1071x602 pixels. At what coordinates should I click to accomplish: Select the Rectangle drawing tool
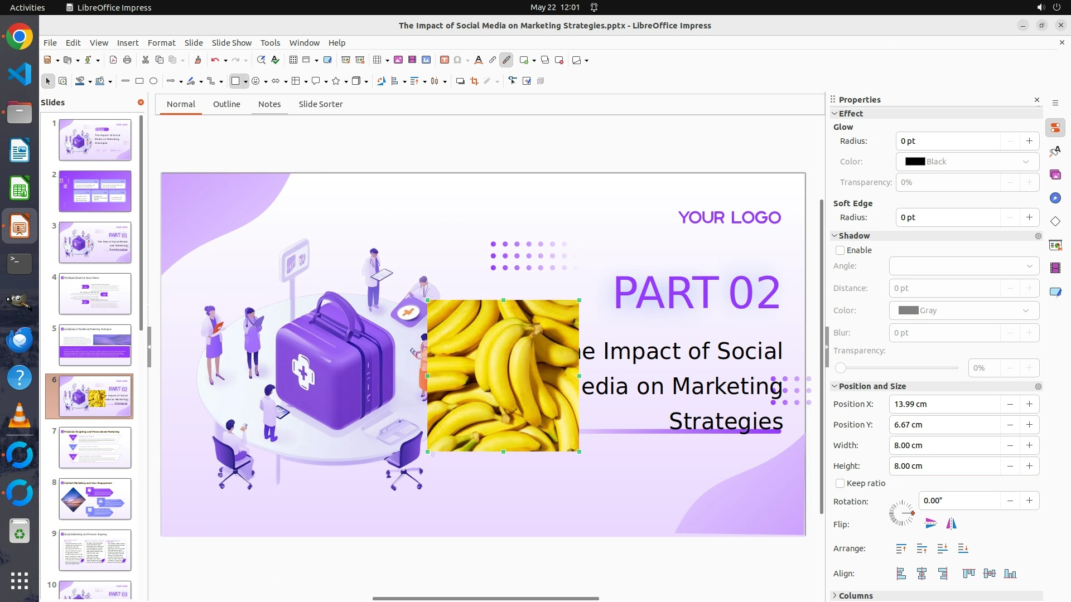[139, 81]
